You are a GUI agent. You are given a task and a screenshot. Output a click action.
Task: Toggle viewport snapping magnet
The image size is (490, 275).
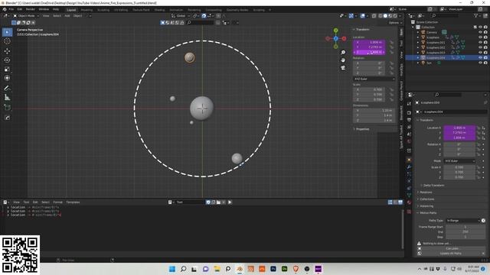204,15
